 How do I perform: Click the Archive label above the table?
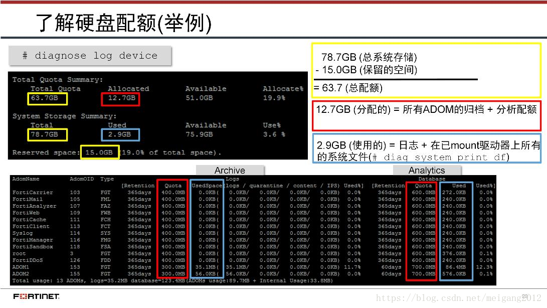(230, 170)
